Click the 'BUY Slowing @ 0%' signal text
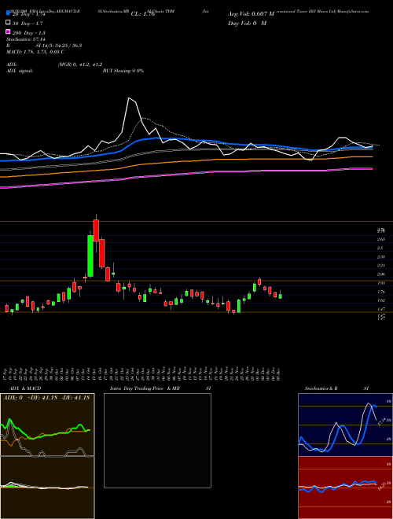The image size is (393, 519). [x=123, y=71]
